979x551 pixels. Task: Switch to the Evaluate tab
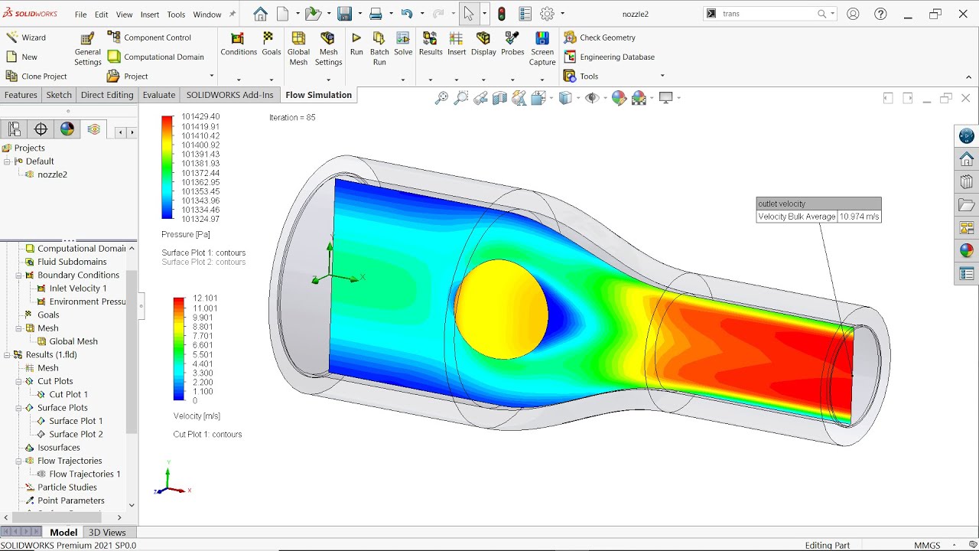click(159, 95)
